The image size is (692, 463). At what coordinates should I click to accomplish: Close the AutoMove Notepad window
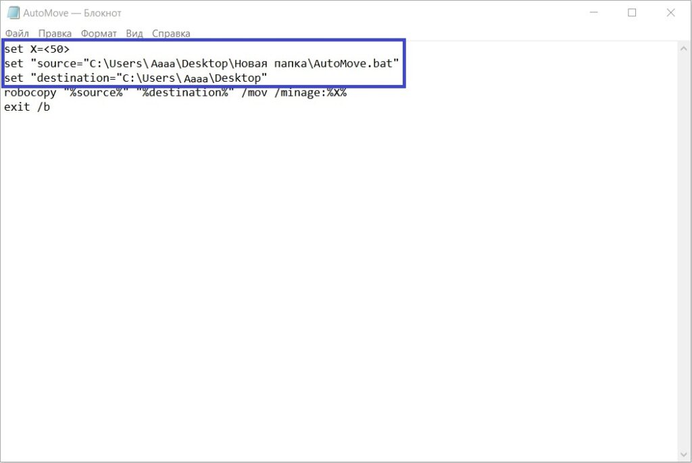(x=671, y=13)
